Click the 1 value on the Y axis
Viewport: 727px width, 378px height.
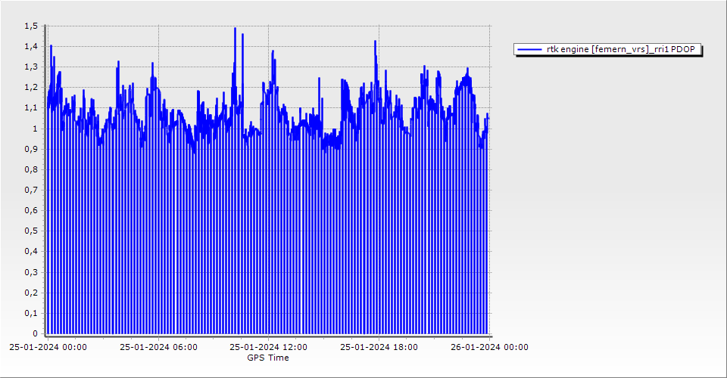click(x=34, y=129)
